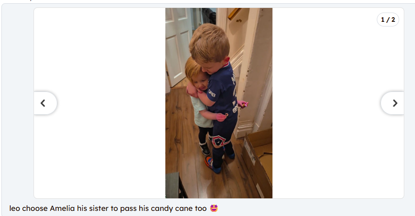Click the word "leo" starting the caption

[14, 209]
